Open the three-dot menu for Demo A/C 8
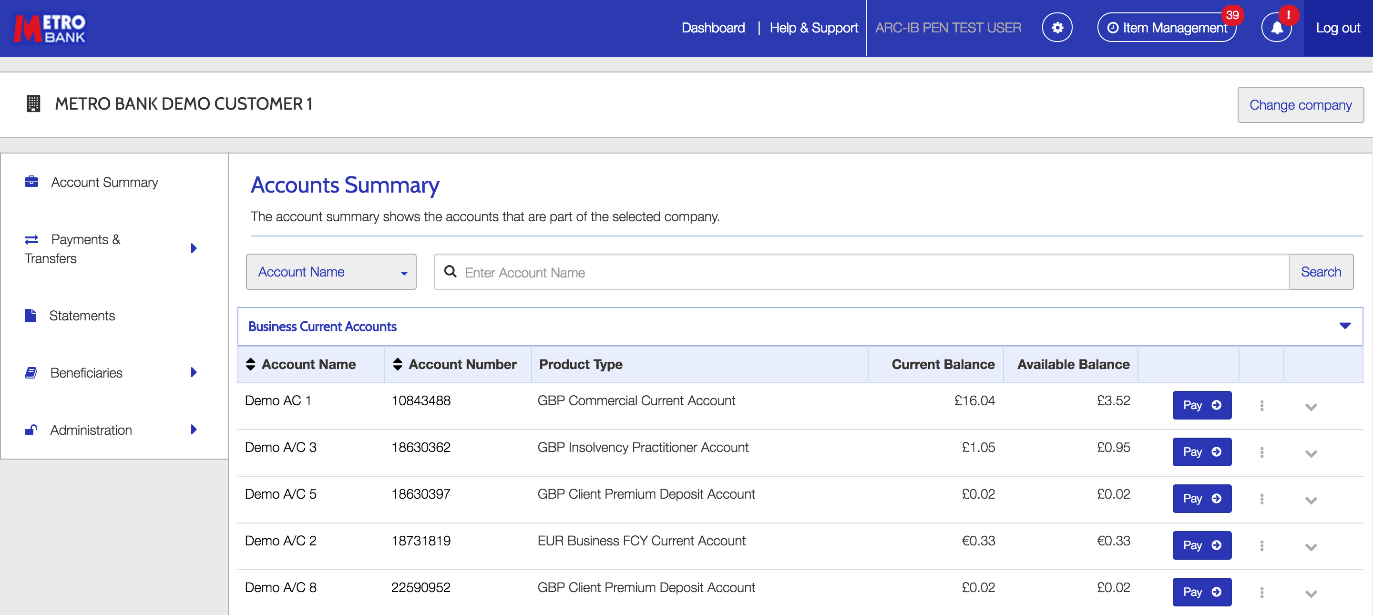The width and height of the screenshot is (1373, 615). coord(1262,592)
